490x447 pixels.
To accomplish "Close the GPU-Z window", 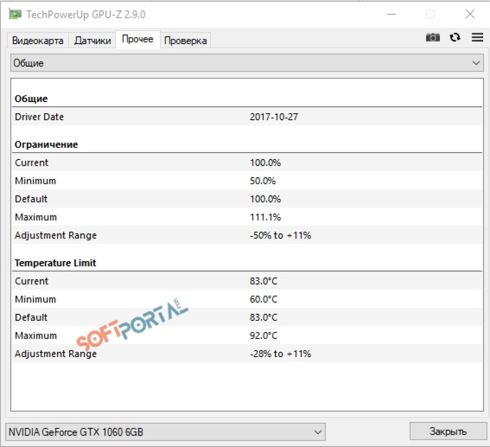I will pos(470,14).
